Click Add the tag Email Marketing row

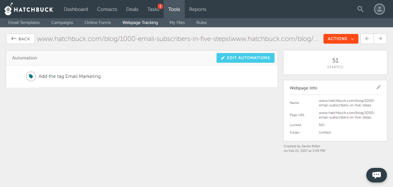[x=142, y=76]
